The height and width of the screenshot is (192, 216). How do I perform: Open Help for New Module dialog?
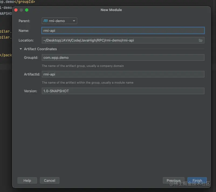[x=27, y=180]
